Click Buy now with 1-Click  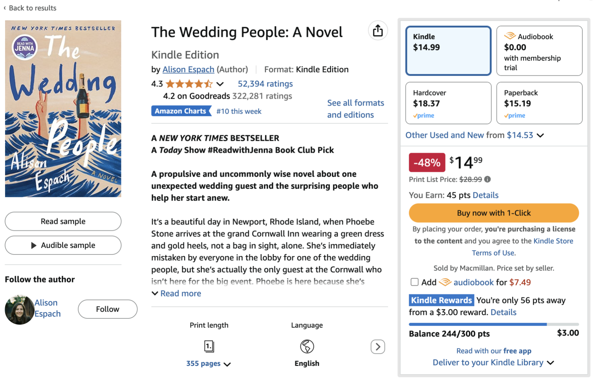(494, 213)
